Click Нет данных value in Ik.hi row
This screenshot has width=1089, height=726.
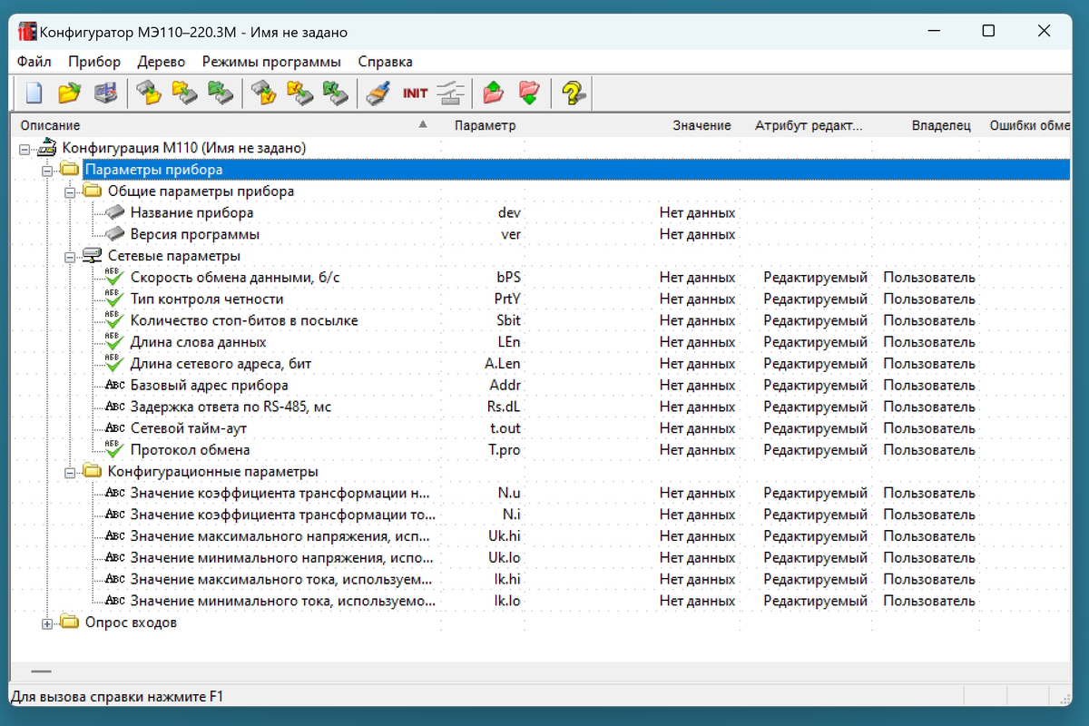point(697,579)
